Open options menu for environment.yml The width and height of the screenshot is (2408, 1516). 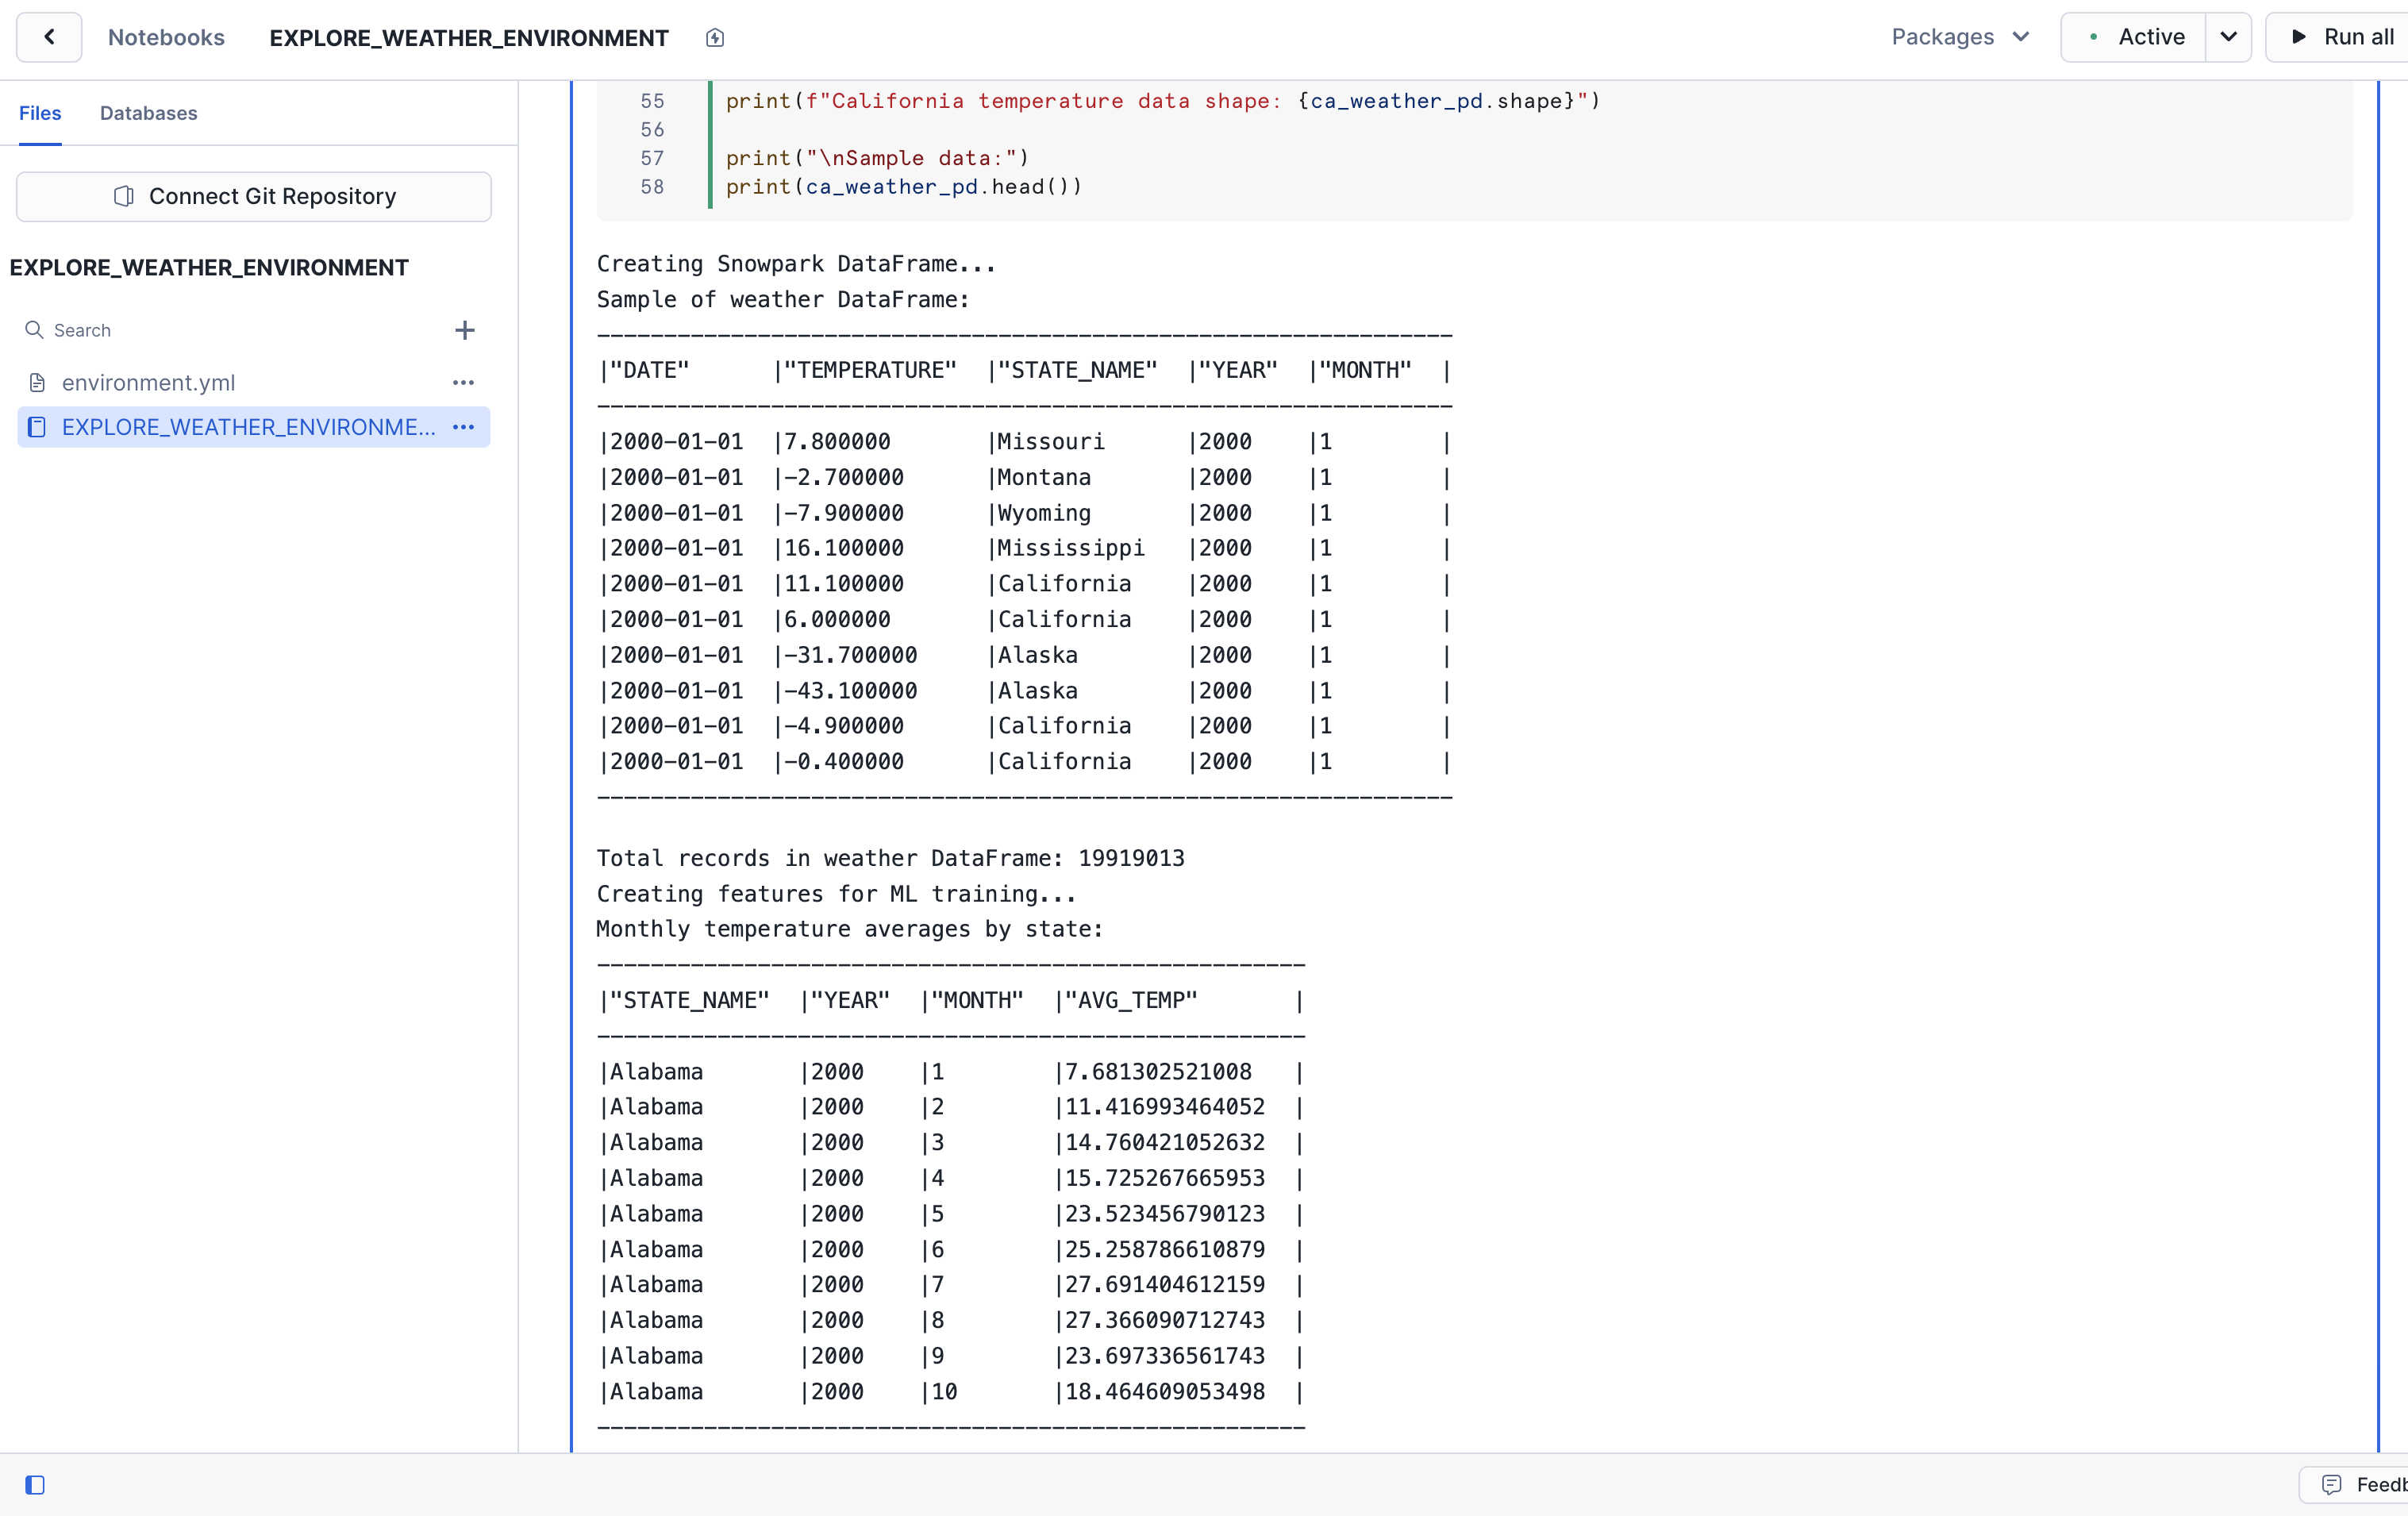(463, 383)
